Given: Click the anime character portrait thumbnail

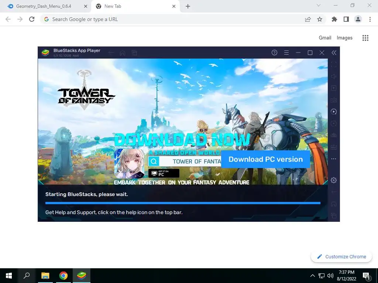Looking at the screenshot, I should 130,163.
